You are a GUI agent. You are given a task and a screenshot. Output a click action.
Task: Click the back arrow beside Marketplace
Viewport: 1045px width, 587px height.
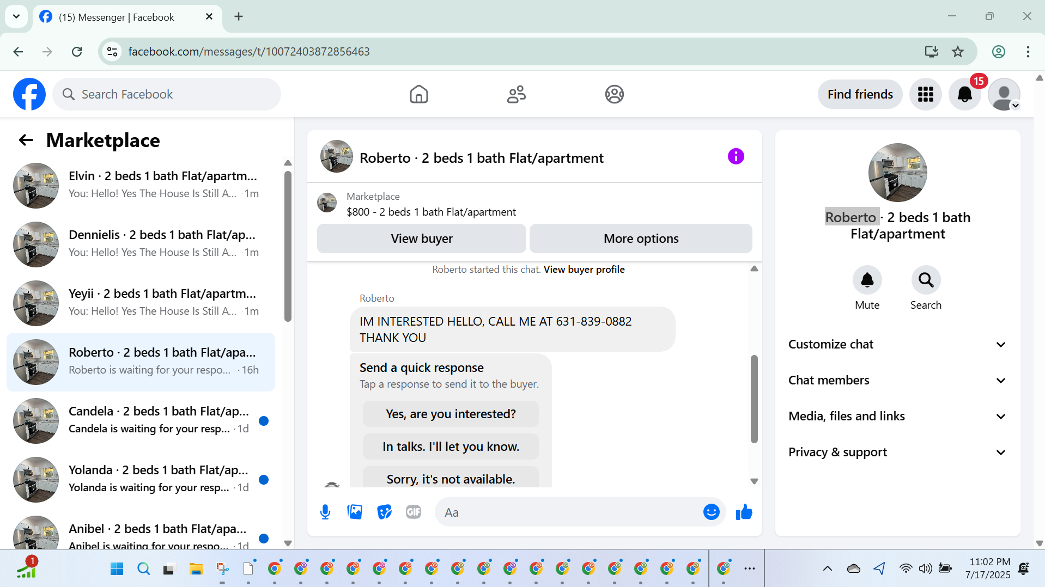click(26, 140)
